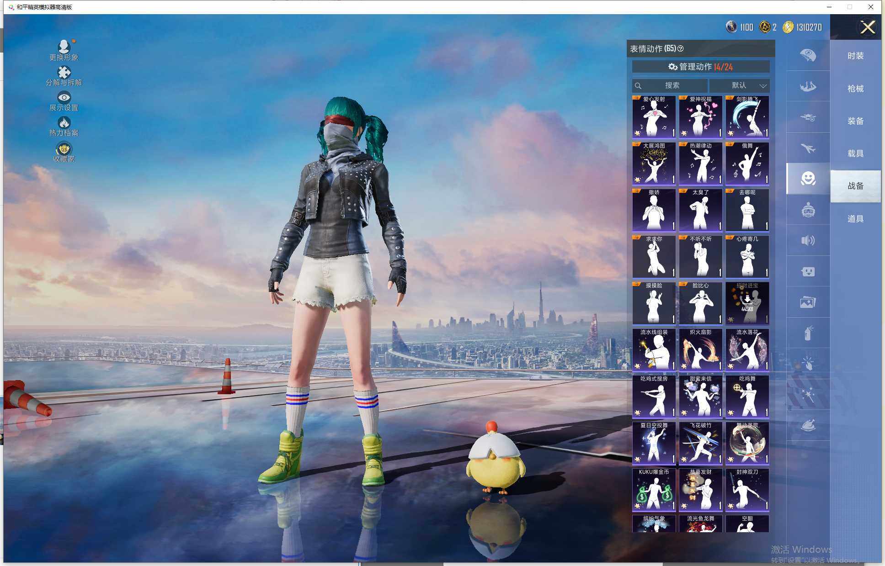Click the emote 搜索 search field

point(670,85)
